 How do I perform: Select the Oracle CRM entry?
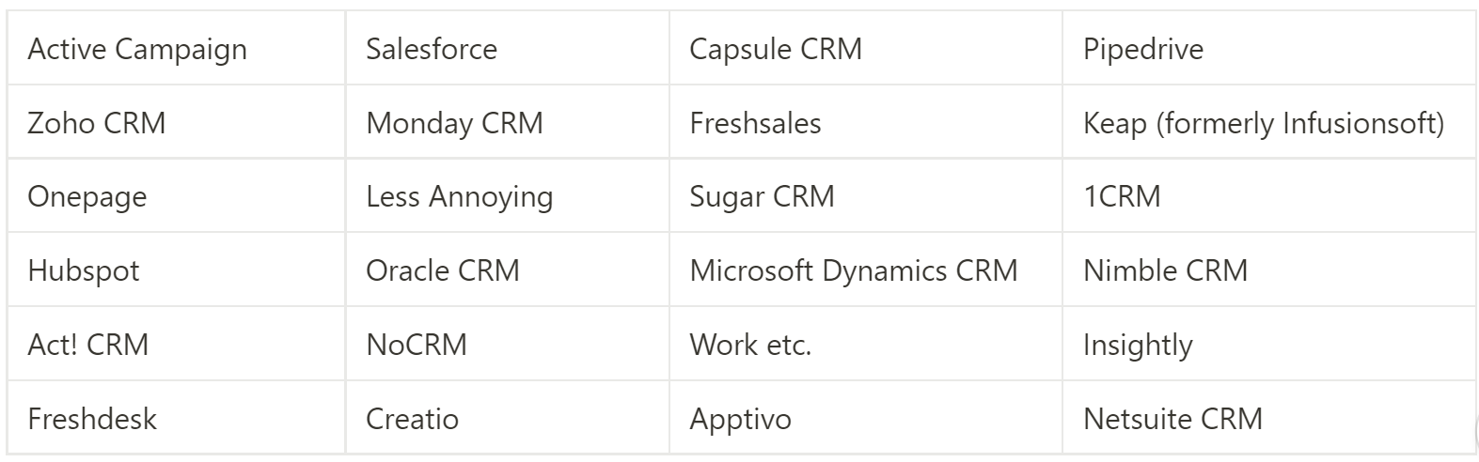(x=442, y=271)
